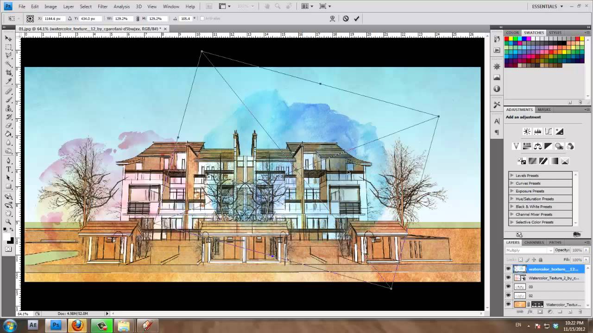The image size is (593, 333).
Task: Click the Brightness/Contrast adjustment icon
Action: (x=527, y=131)
